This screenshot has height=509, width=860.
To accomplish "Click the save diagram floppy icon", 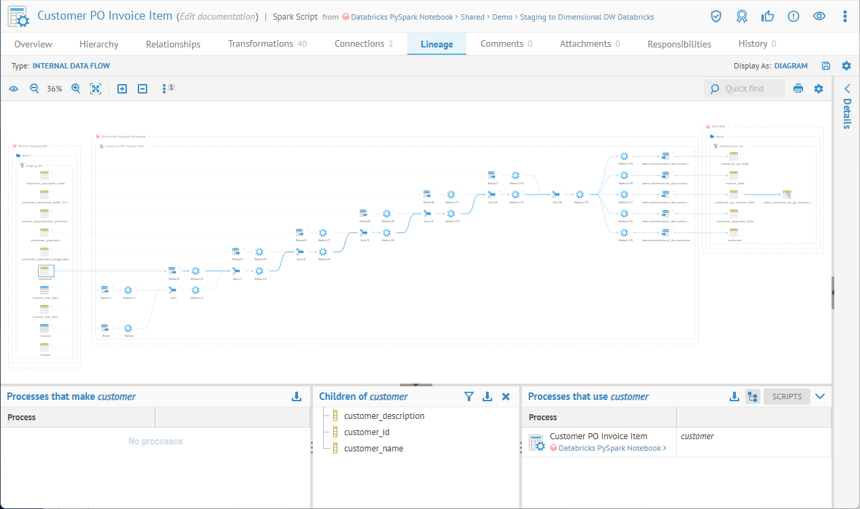I will [826, 66].
